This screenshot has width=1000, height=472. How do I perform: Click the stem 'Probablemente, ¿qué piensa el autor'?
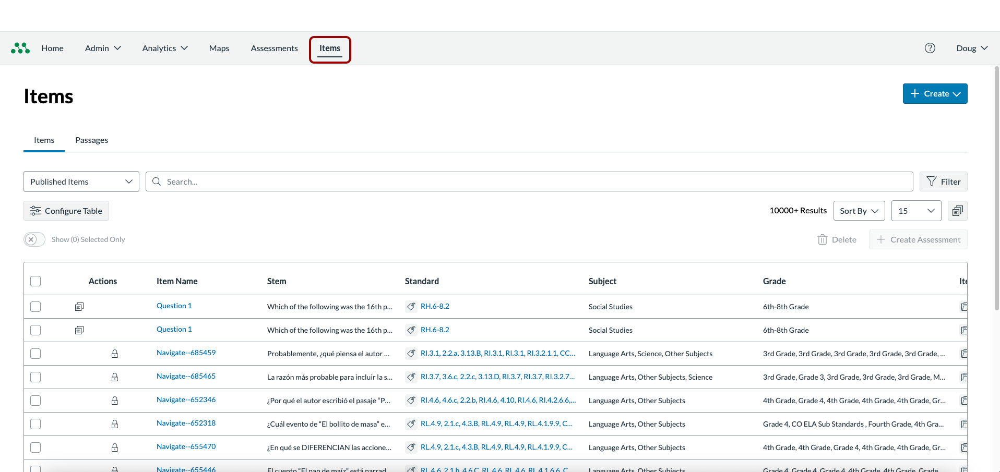point(328,354)
